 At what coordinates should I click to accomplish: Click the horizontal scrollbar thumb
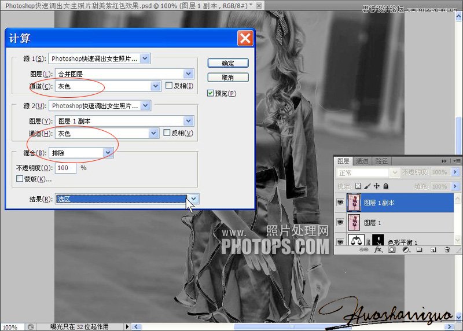coord(292,326)
